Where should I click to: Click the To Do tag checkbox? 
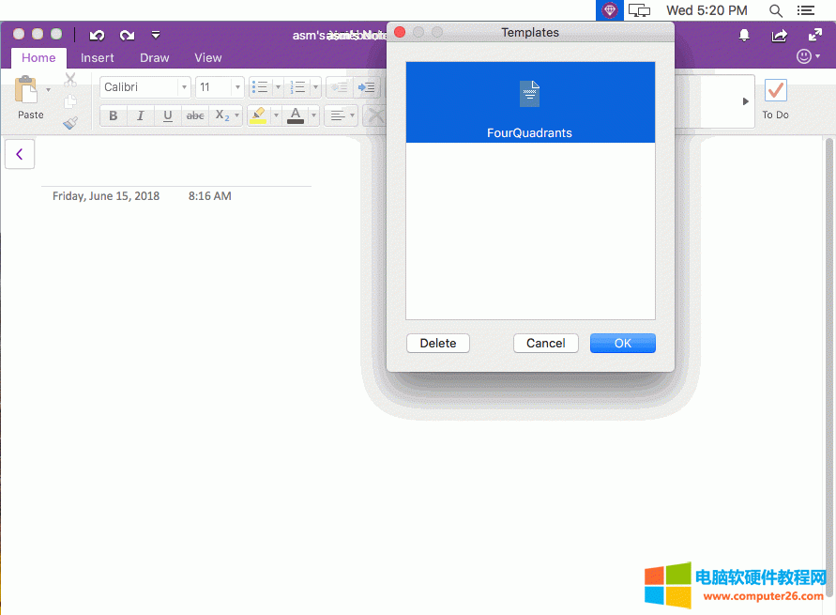(x=775, y=91)
